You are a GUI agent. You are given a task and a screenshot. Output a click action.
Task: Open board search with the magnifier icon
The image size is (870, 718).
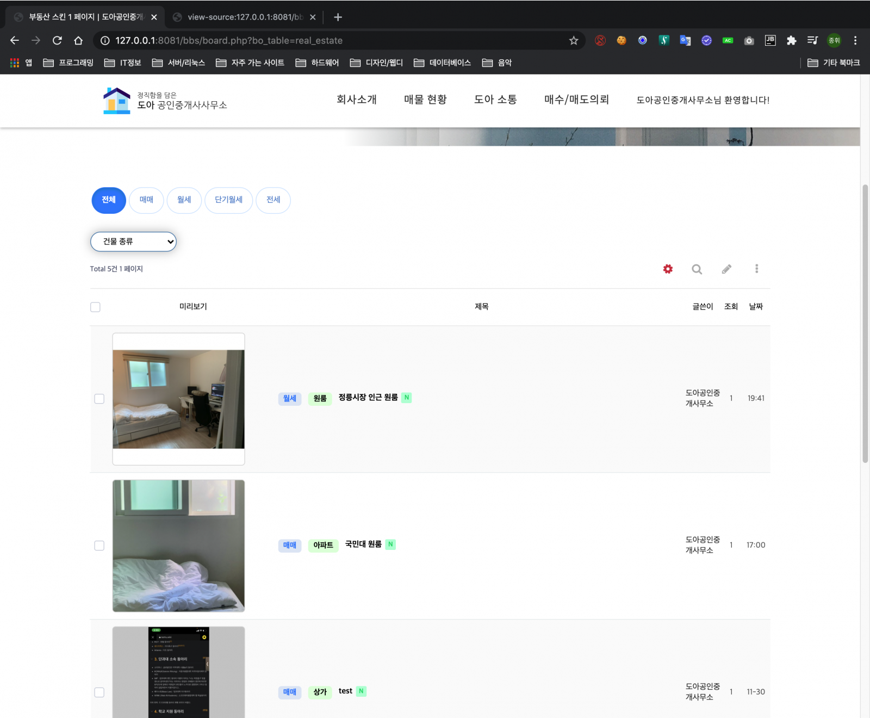[697, 269]
